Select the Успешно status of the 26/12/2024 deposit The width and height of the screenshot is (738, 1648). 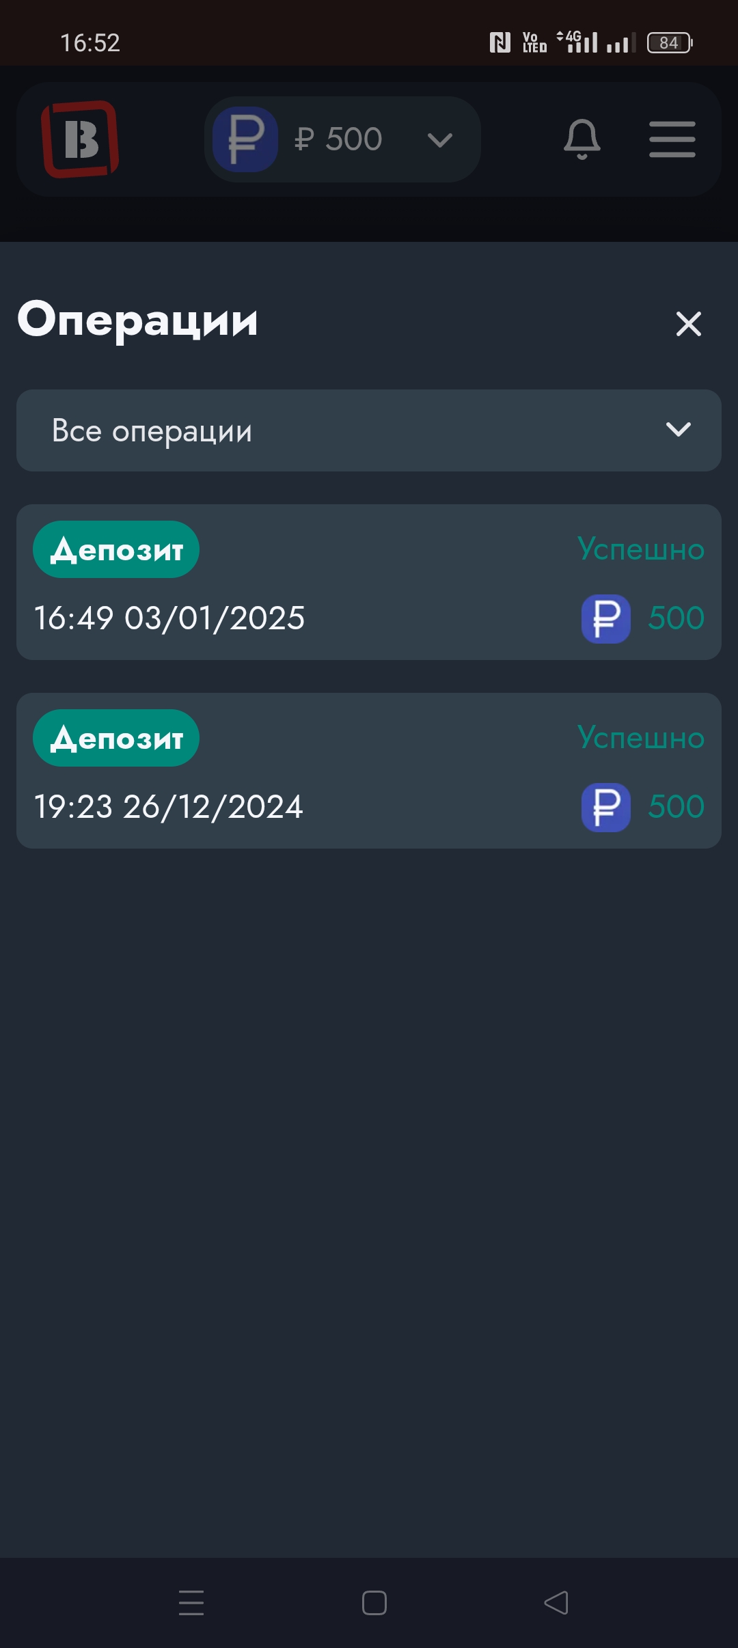click(641, 737)
